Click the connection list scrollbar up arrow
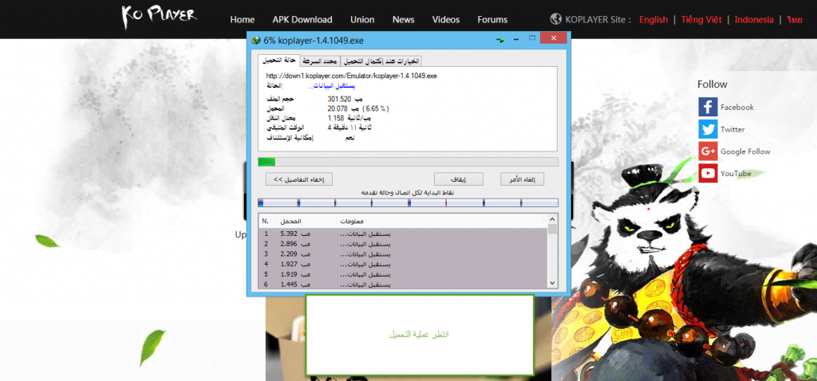Image resolution: width=817 pixels, height=381 pixels. pos(552,219)
